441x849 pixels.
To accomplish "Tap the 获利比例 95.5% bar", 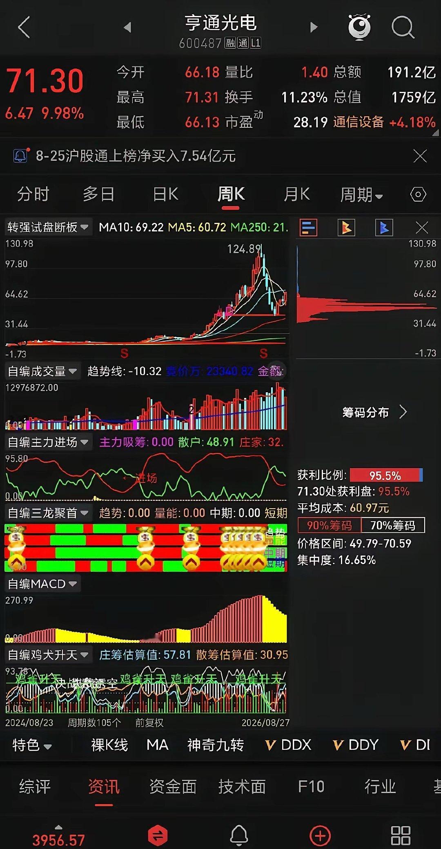I will coord(386,476).
